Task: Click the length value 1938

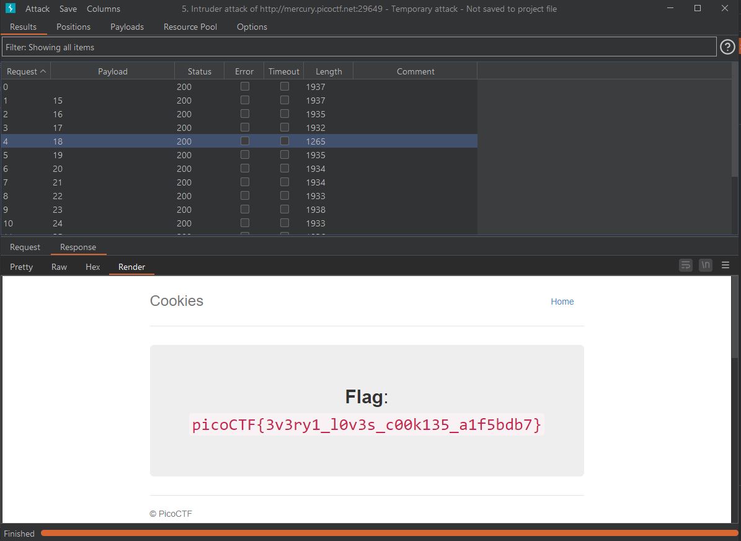Action: [x=316, y=210]
